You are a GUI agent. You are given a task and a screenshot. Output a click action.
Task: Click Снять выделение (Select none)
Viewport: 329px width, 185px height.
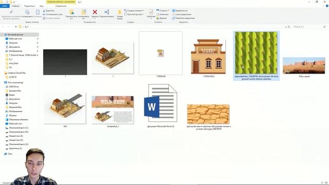pos(181,14)
